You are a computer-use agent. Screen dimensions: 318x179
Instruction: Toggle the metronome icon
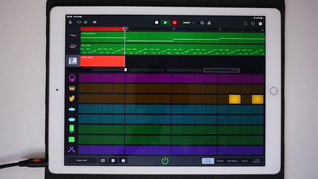point(209,23)
